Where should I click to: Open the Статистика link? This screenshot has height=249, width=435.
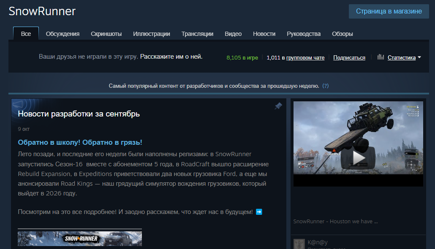click(x=402, y=58)
